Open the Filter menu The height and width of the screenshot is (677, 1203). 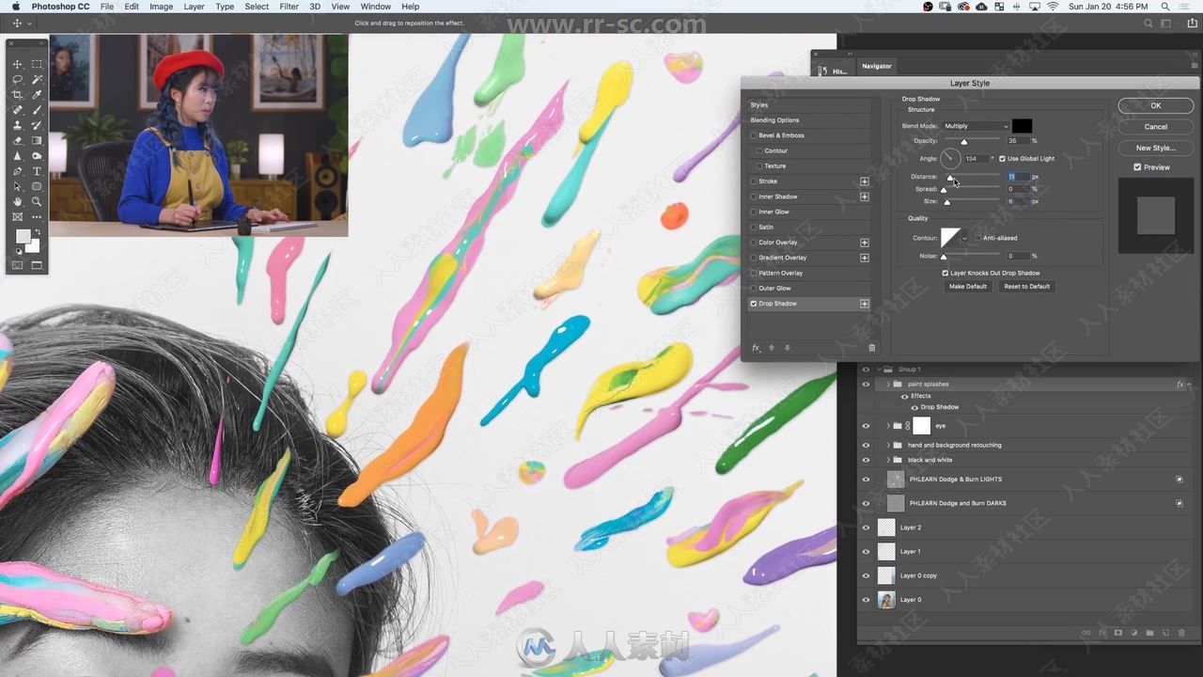[x=289, y=7]
